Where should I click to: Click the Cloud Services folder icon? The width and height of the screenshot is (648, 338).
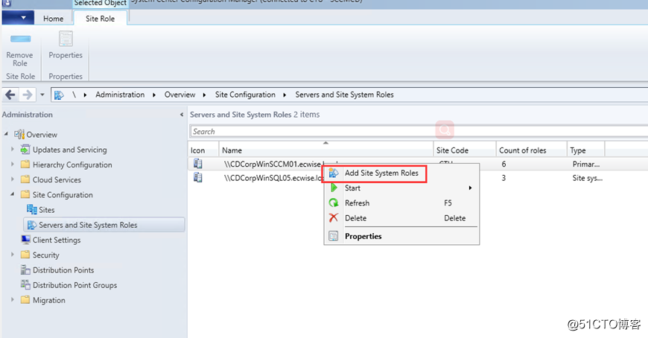coord(25,179)
